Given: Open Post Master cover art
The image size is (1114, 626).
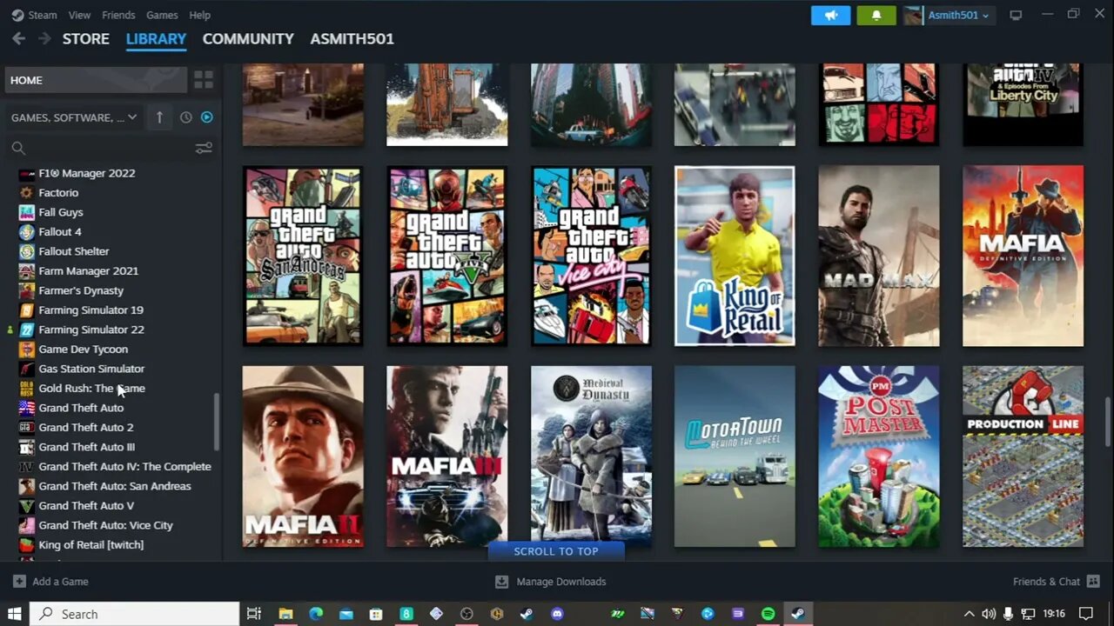Looking at the screenshot, I should coord(879,456).
